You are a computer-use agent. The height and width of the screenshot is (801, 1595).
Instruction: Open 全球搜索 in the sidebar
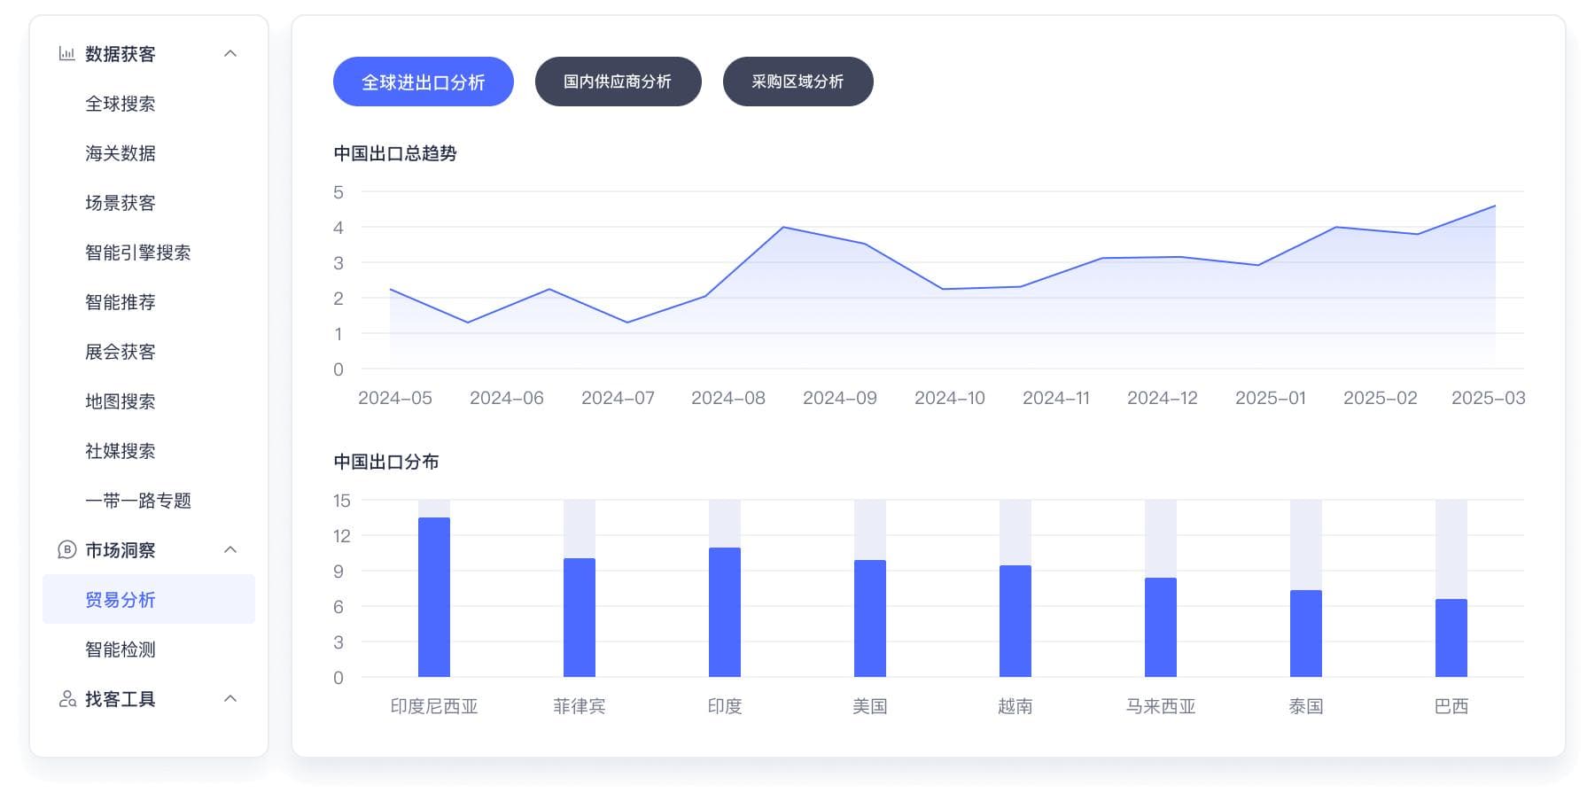[121, 104]
